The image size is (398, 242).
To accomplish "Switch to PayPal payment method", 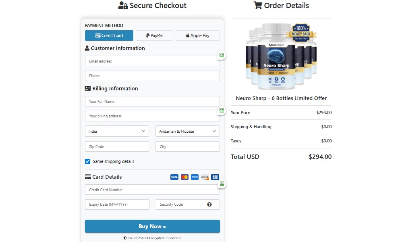I will click(x=154, y=35).
